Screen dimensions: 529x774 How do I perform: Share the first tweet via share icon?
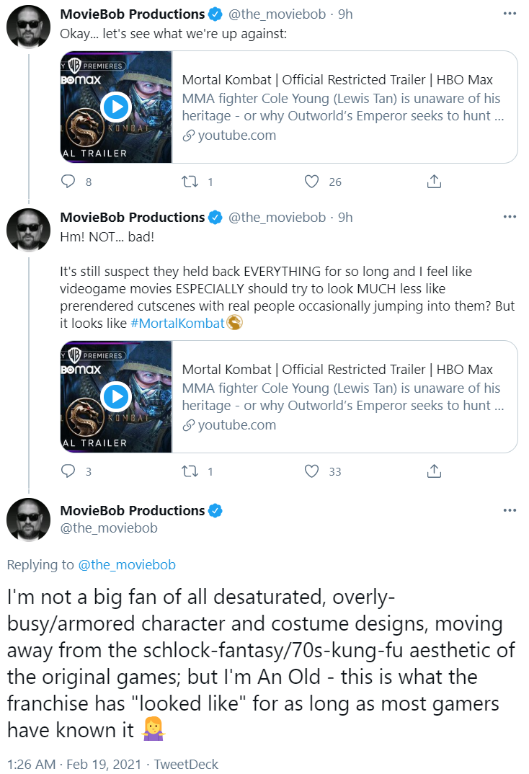click(x=434, y=181)
